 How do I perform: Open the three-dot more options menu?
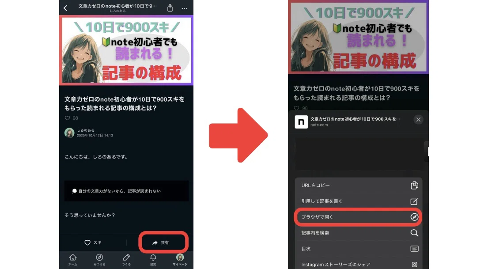pyautogui.click(x=184, y=8)
